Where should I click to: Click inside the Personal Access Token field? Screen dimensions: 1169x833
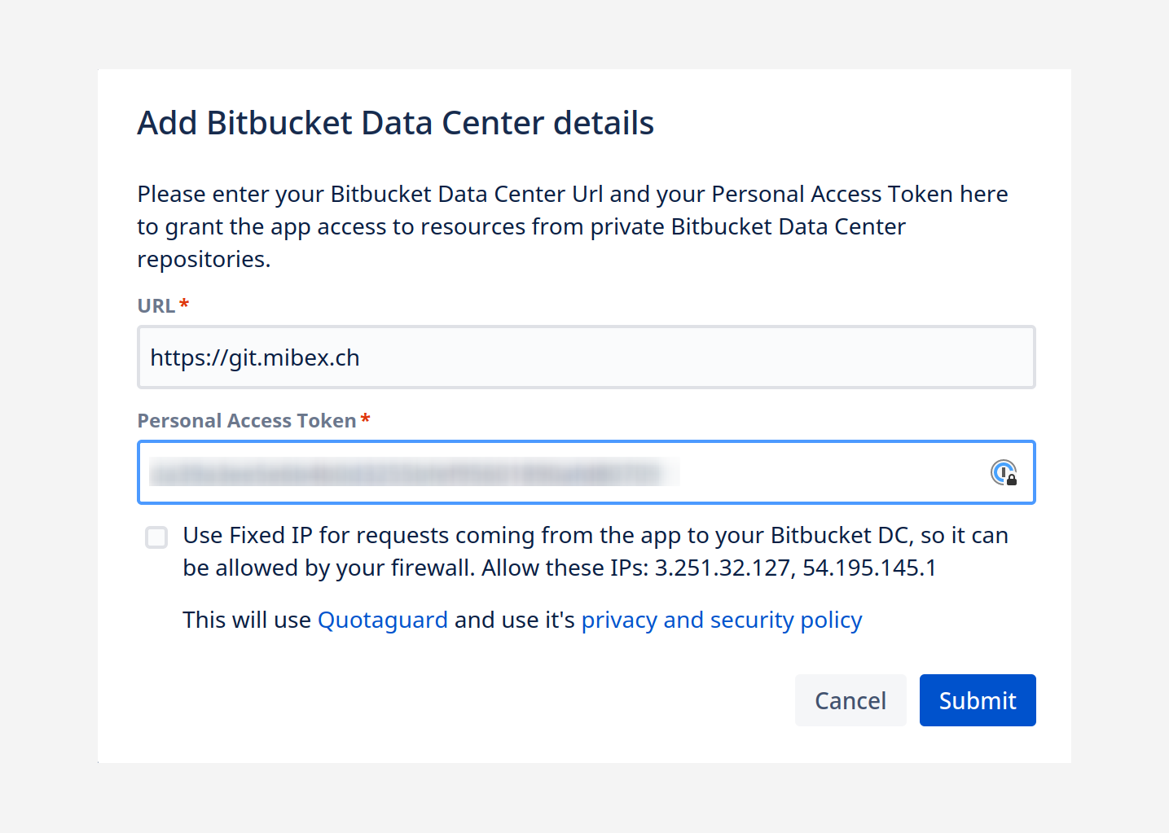pos(815,472)
